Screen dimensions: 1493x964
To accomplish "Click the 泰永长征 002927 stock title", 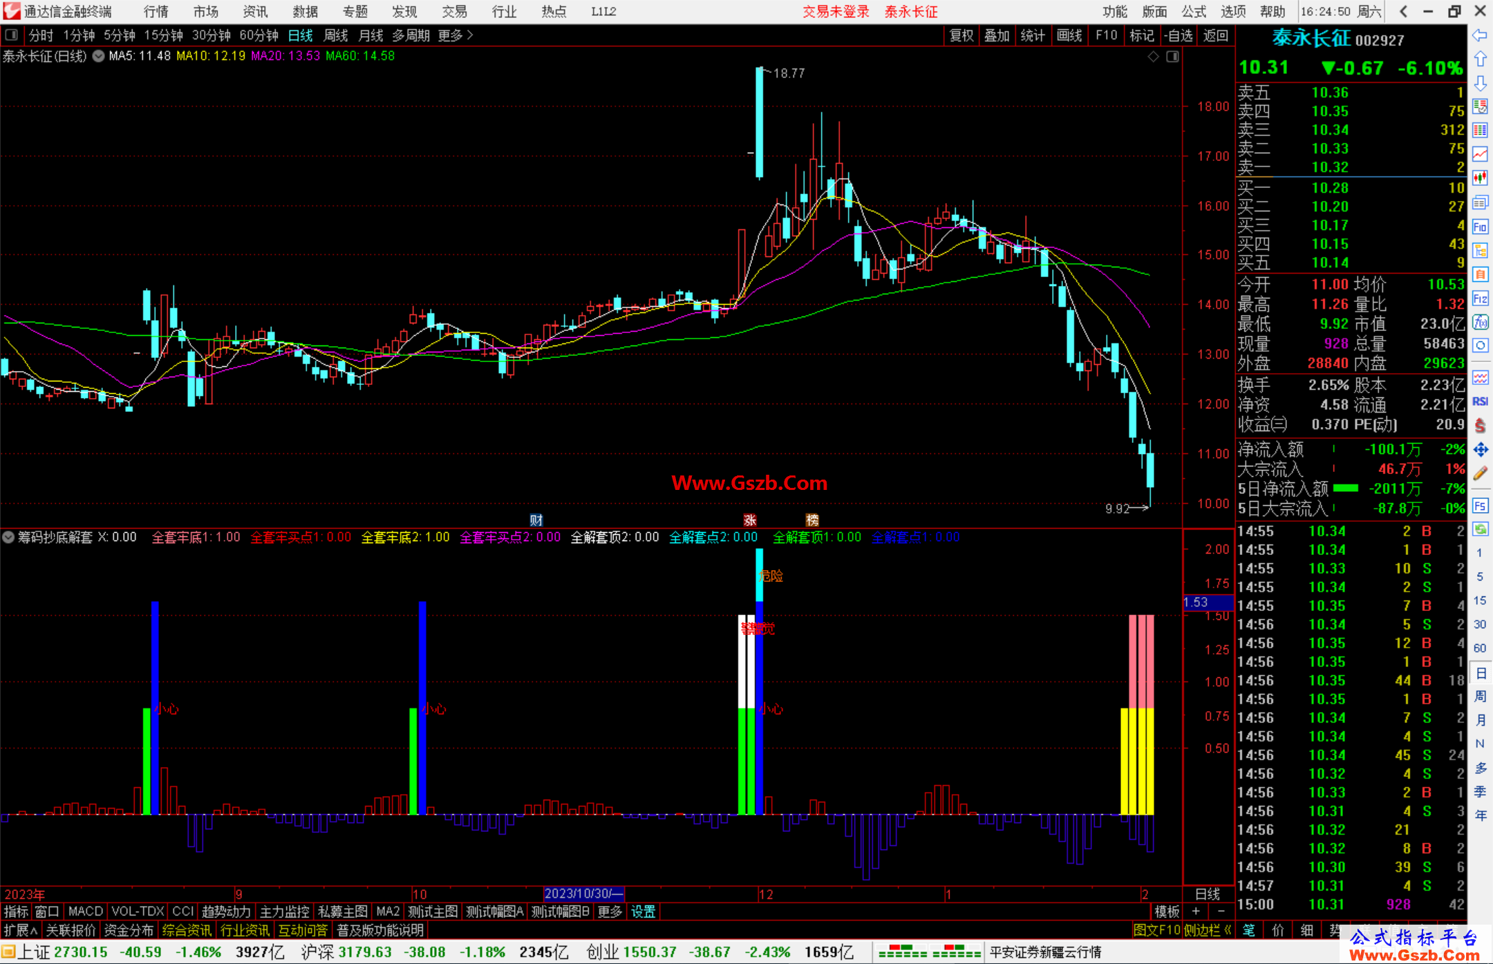I will (x=1338, y=39).
